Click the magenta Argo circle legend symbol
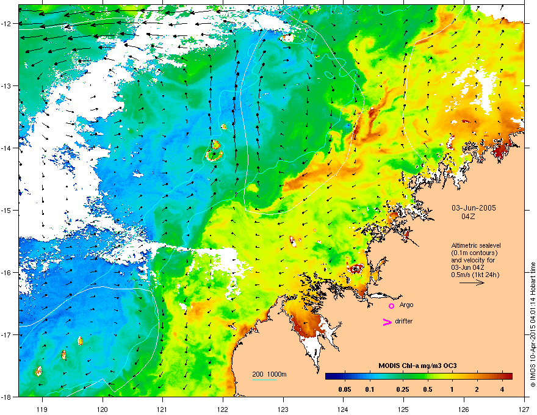The width and height of the screenshot is (537, 415). pos(391,306)
